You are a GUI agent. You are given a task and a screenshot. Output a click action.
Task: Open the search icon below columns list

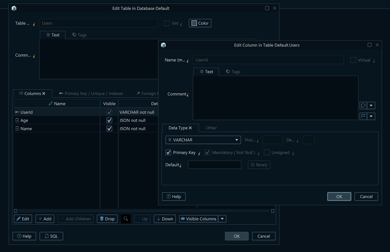pos(126,219)
